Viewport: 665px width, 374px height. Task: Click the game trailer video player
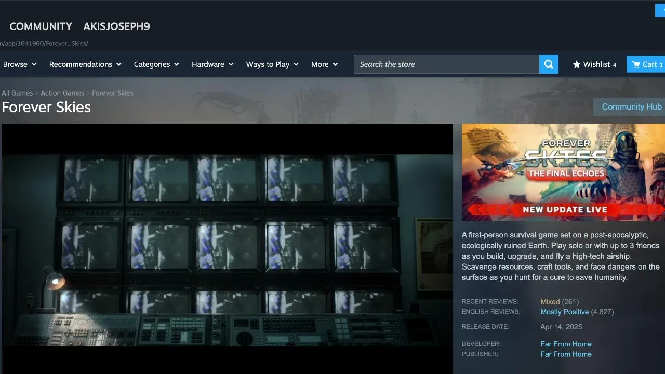pyautogui.click(x=228, y=249)
